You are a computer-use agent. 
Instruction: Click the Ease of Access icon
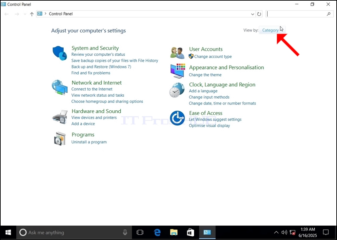click(177, 118)
